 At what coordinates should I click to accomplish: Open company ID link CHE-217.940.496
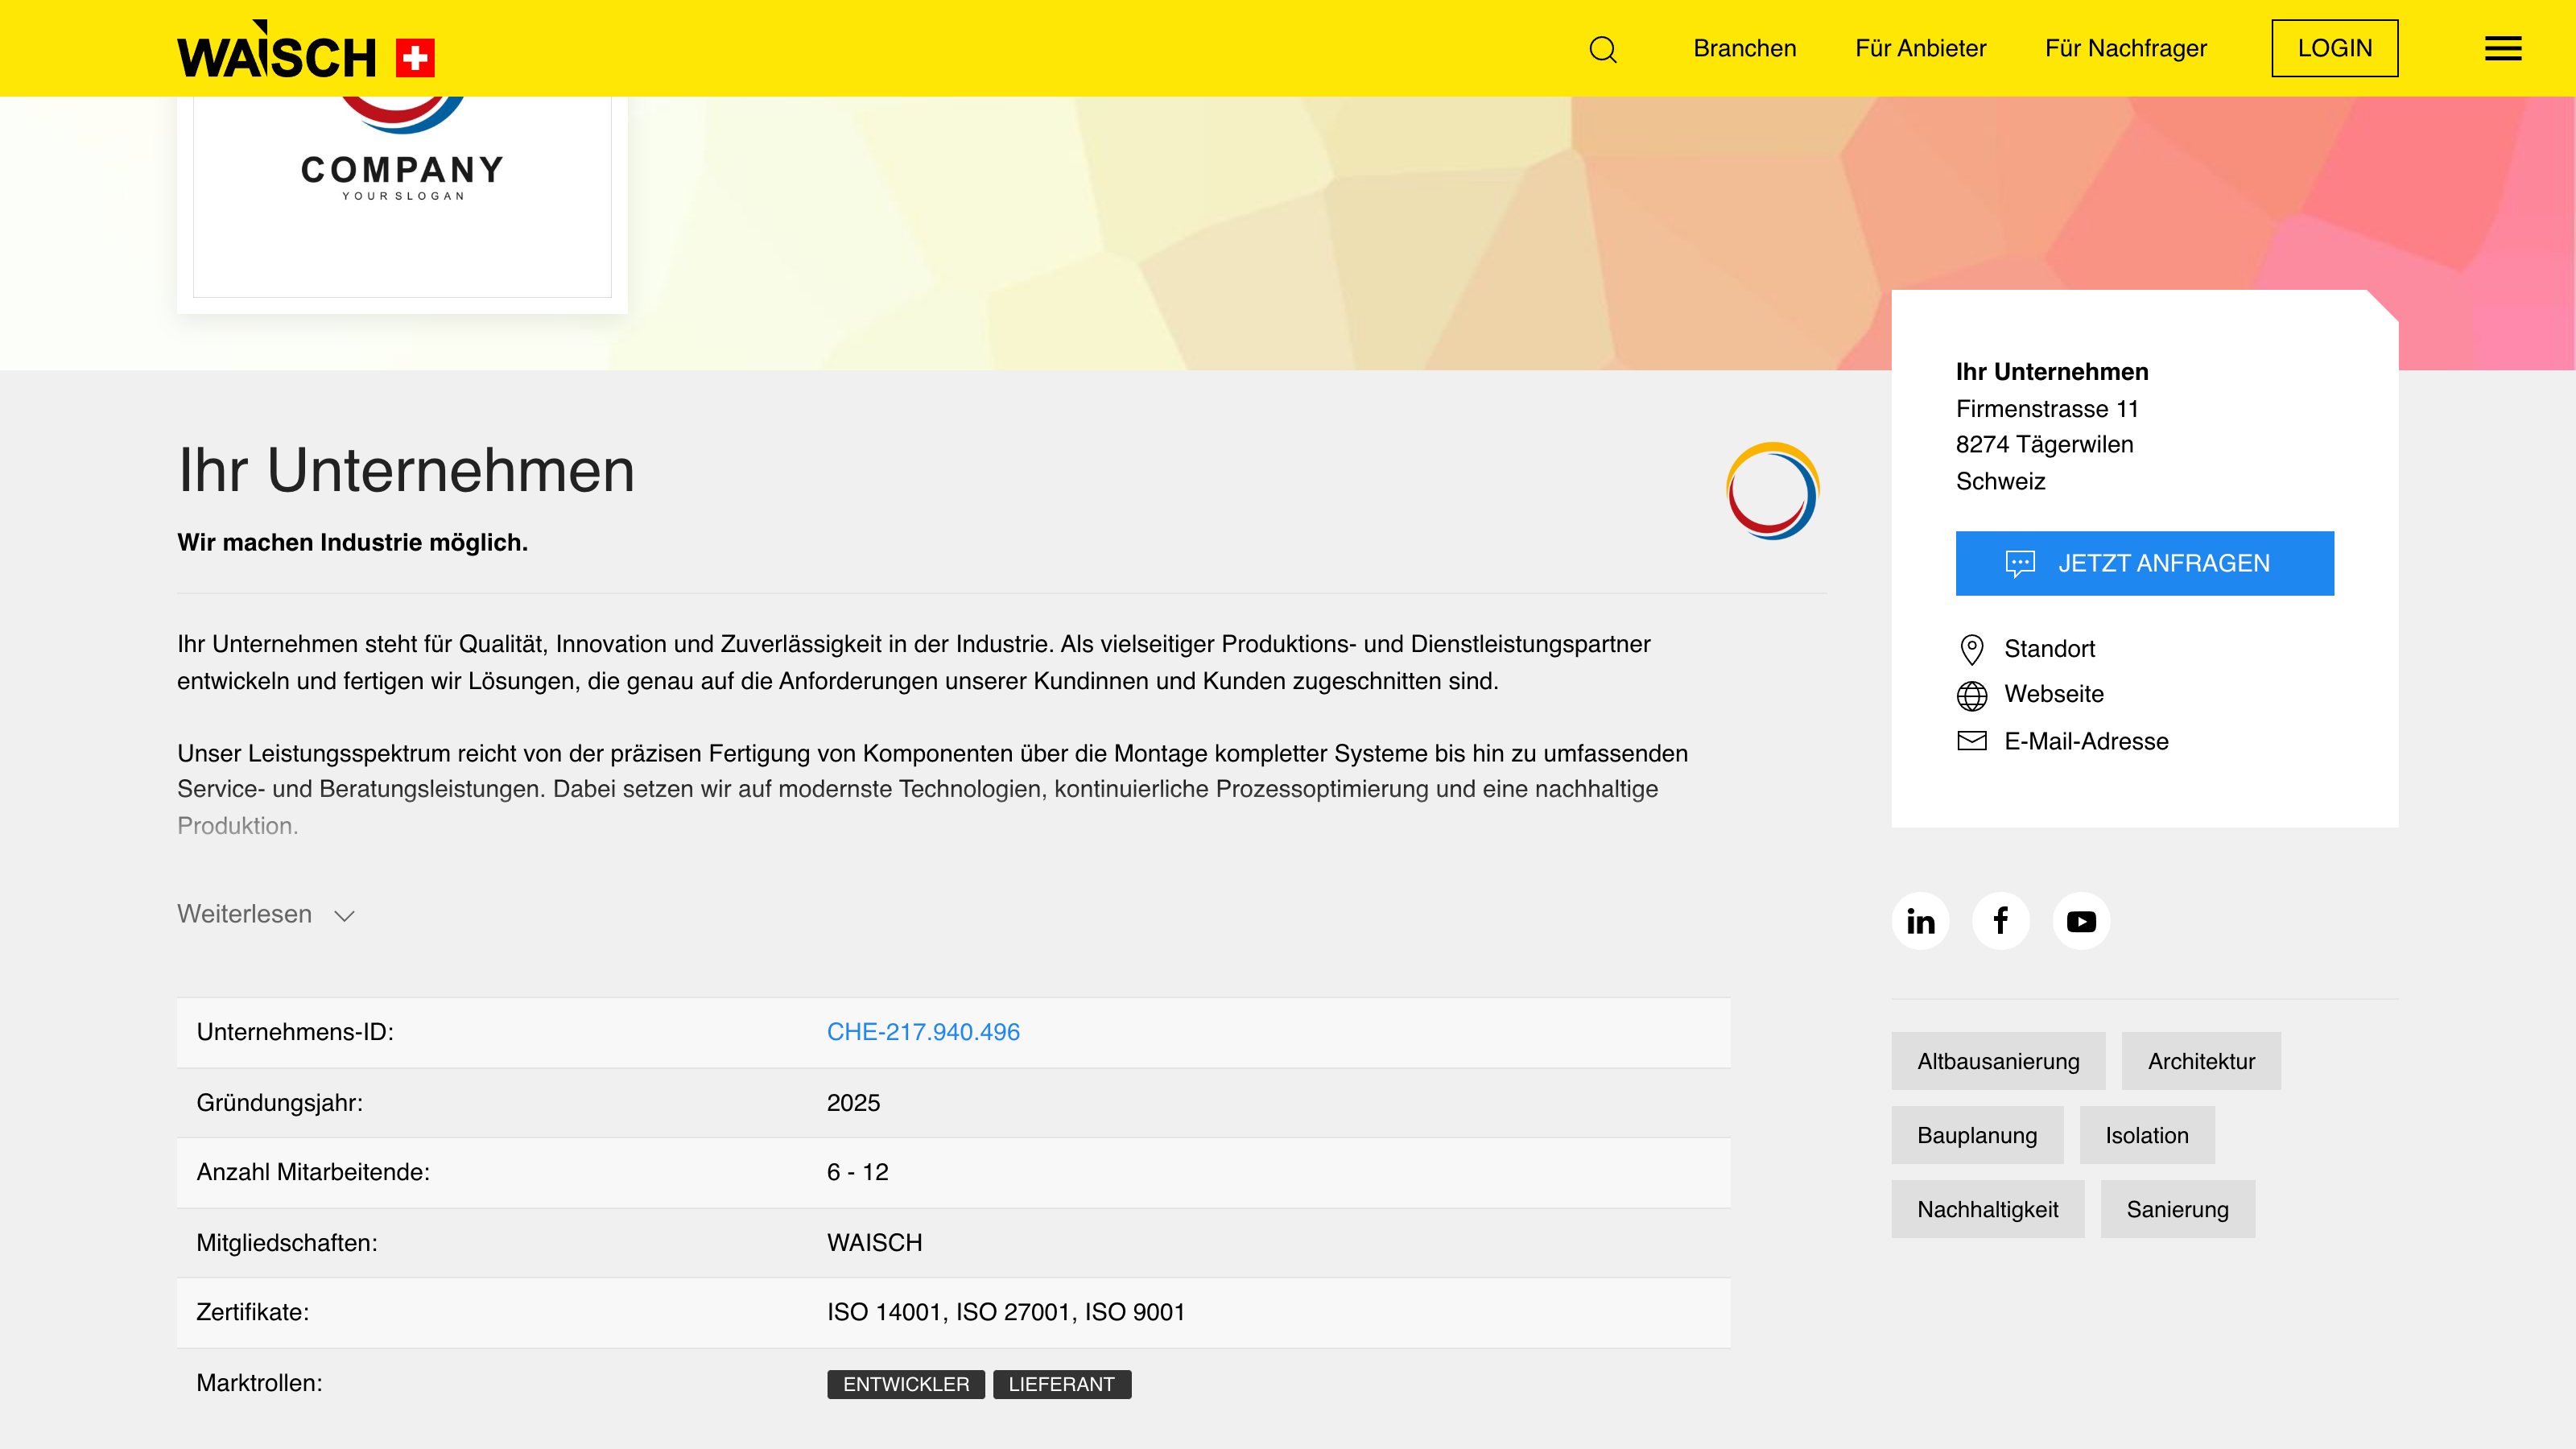(922, 1032)
